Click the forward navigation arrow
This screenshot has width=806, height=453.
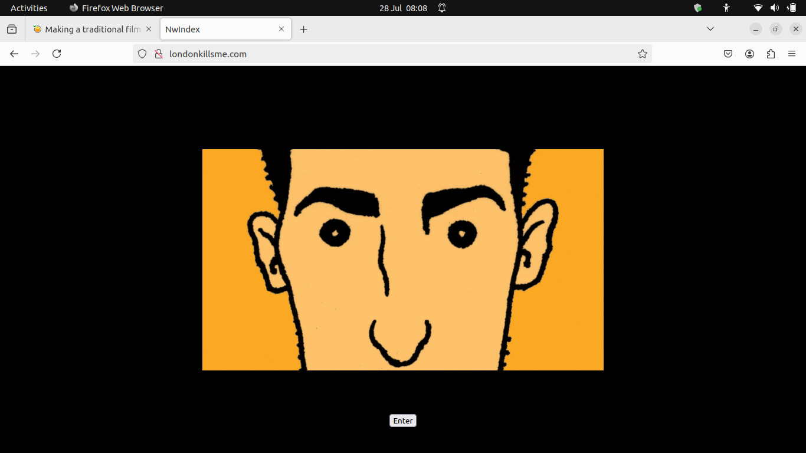tap(35, 54)
